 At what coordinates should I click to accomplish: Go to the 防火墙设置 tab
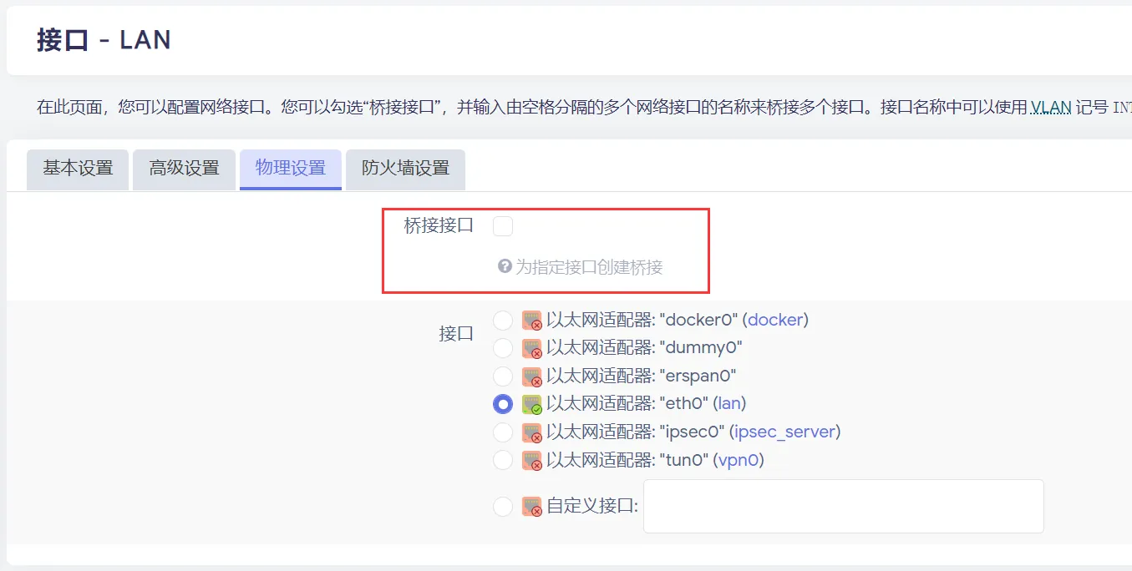405,169
